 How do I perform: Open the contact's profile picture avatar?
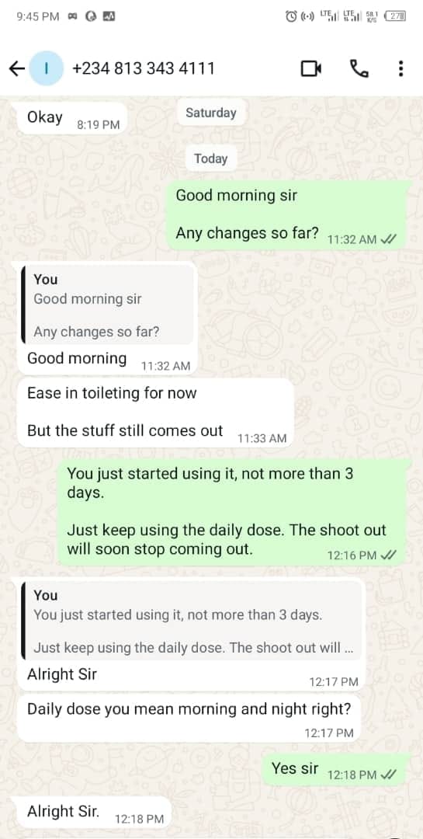tap(46, 68)
